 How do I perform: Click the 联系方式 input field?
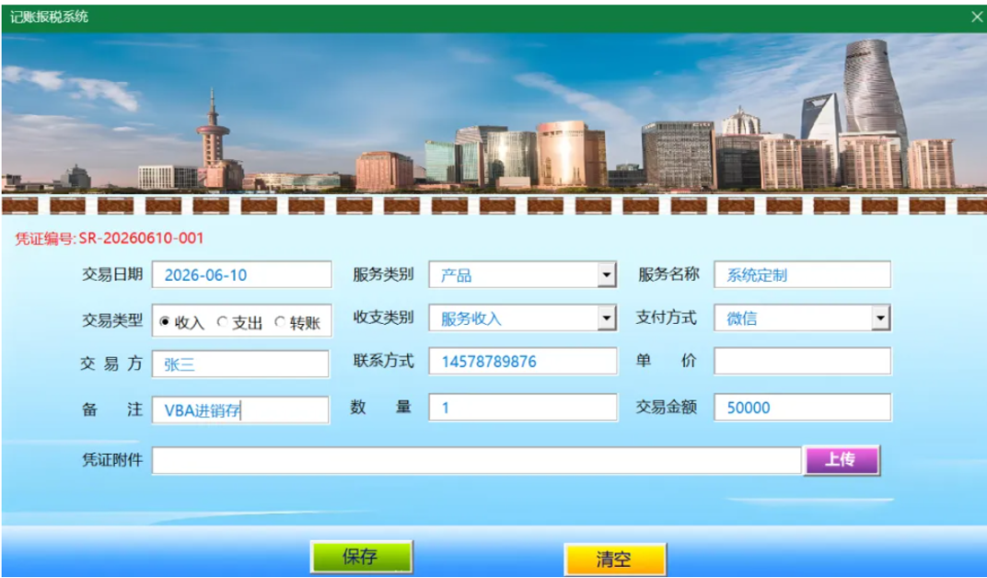522,362
